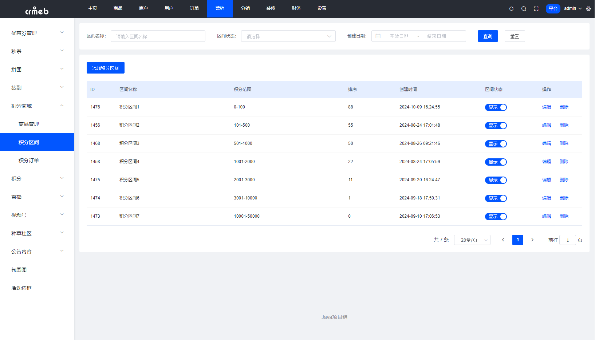The width and height of the screenshot is (595, 340).
Task: Edit the 积分区间3 record
Action: pos(546,143)
